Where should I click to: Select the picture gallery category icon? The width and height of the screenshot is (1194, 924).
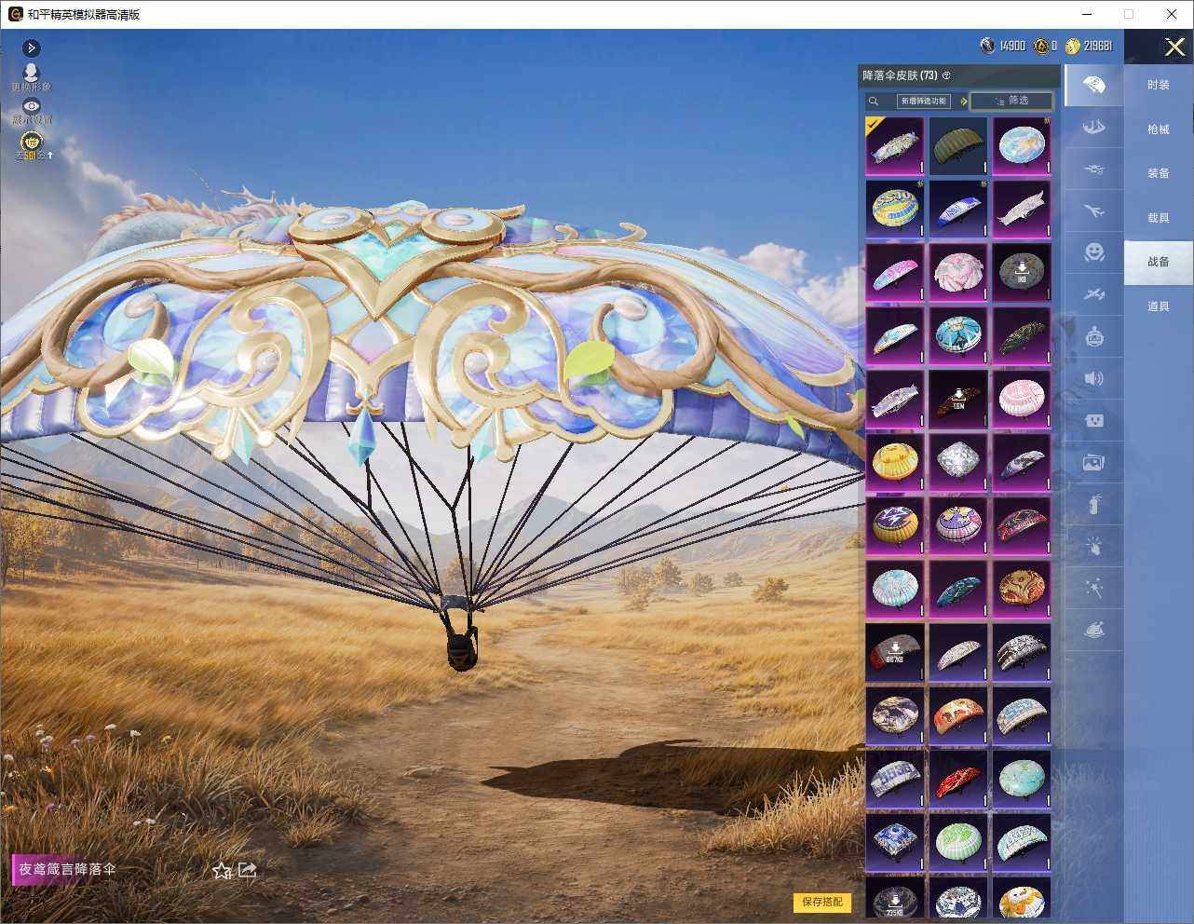coord(1094,462)
